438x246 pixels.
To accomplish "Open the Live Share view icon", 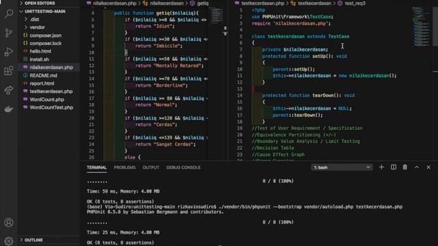I will coord(9,90).
